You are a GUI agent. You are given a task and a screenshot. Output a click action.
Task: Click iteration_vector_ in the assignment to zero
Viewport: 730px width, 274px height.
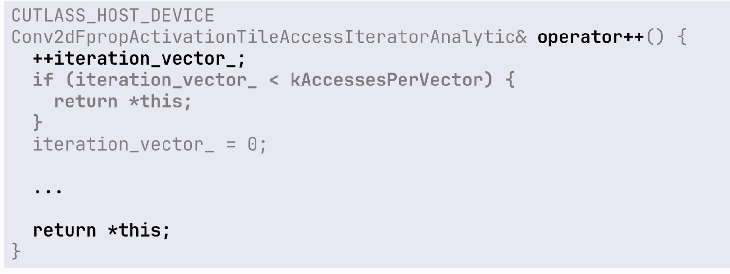pyautogui.click(x=123, y=144)
